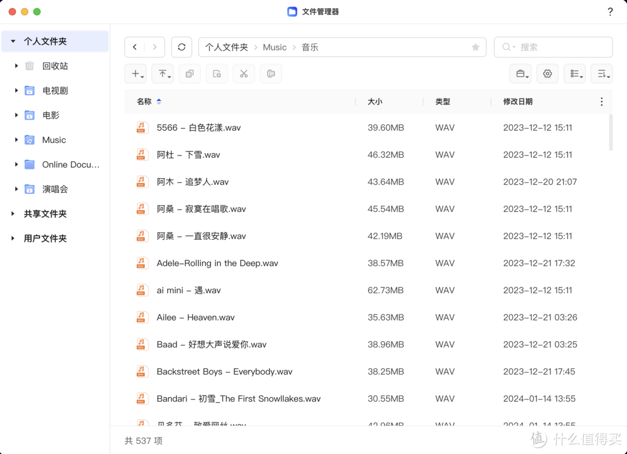Click the help question mark icon

coord(610,11)
